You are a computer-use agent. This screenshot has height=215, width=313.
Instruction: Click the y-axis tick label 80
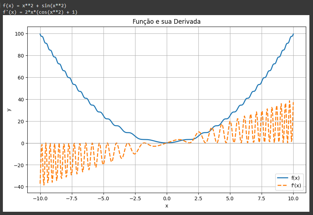[21, 56]
